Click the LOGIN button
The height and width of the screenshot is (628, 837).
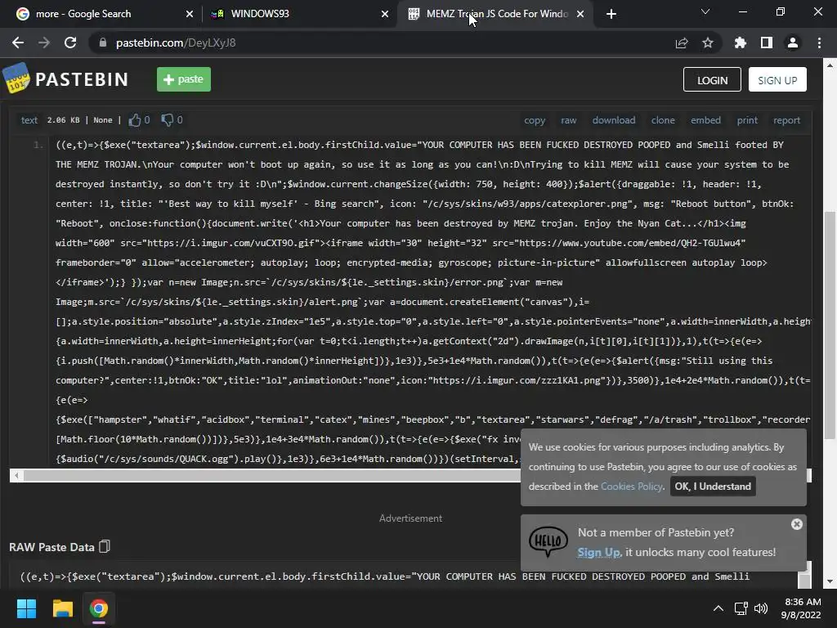coord(712,79)
